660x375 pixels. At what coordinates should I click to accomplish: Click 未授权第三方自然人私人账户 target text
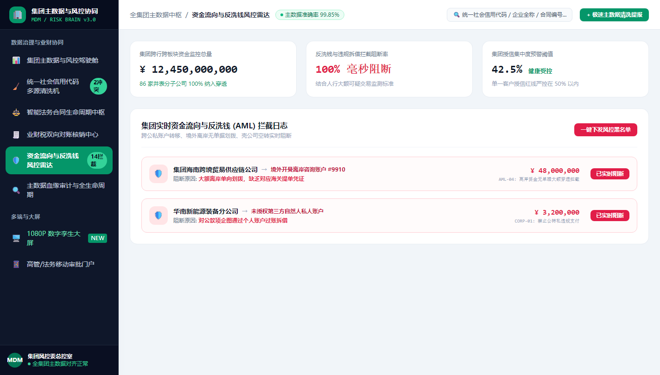click(x=287, y=211)
